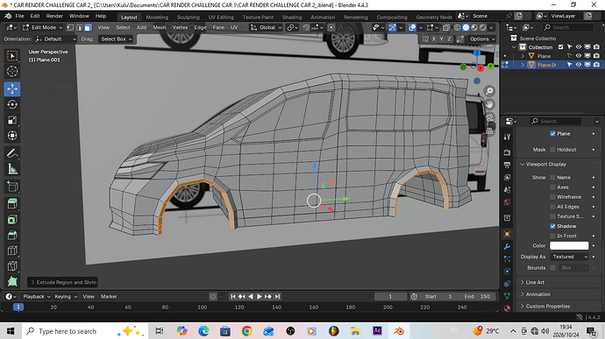Open the Display As Textured dropdown
605x339 pixels.
click(x=570, y=257)
